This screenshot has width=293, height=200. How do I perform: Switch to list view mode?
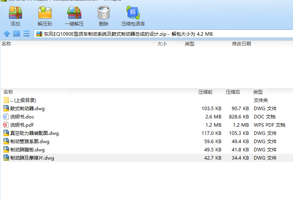click(x=26, y=34)
